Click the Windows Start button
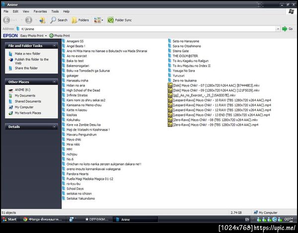This screenshot has height=233, width=298. tap(9, 219)
